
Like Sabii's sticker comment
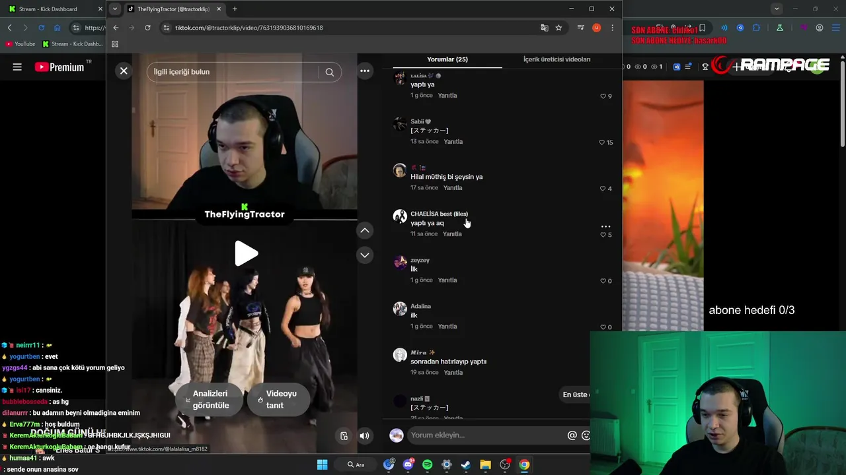click(x=602, y=142)
